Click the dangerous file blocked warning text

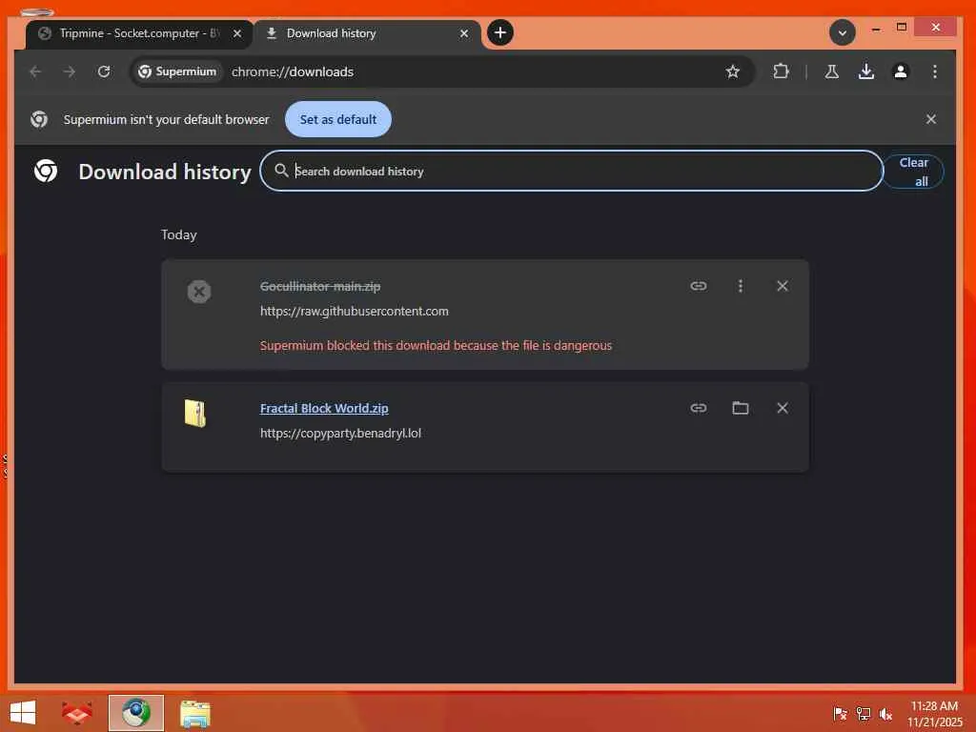coord(436,345)
